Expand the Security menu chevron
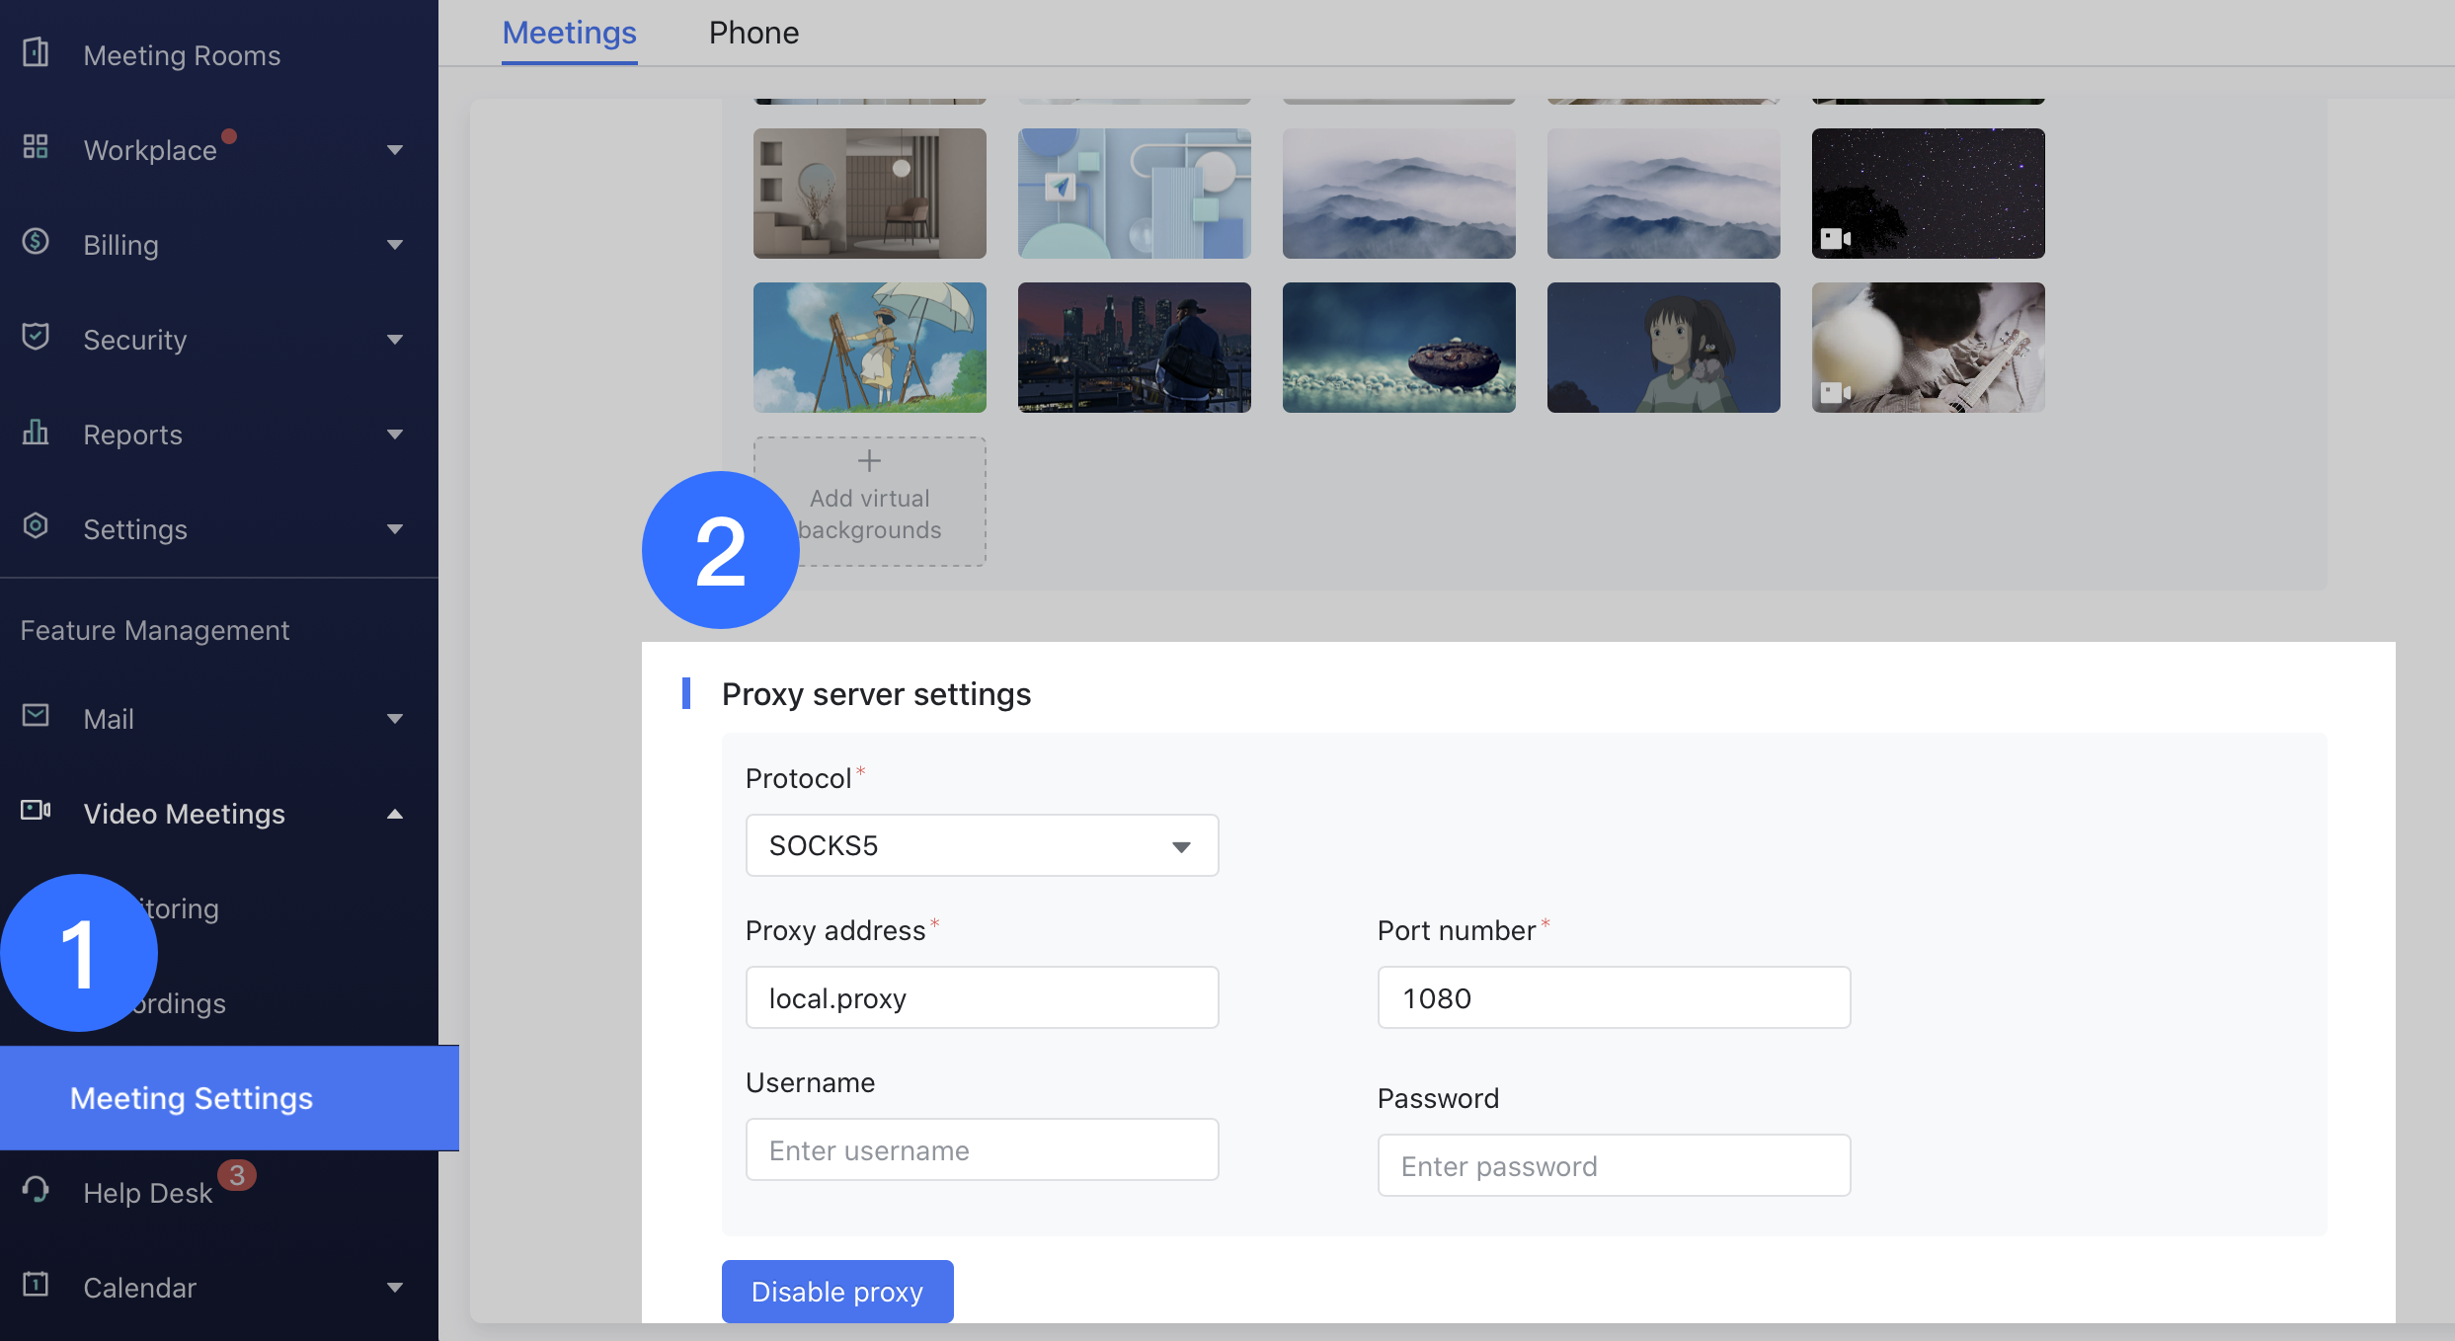 click(x=396, y=340)
